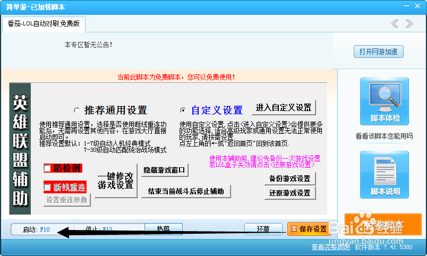
Task: Click the 环境 button
Action: (263, 229)
